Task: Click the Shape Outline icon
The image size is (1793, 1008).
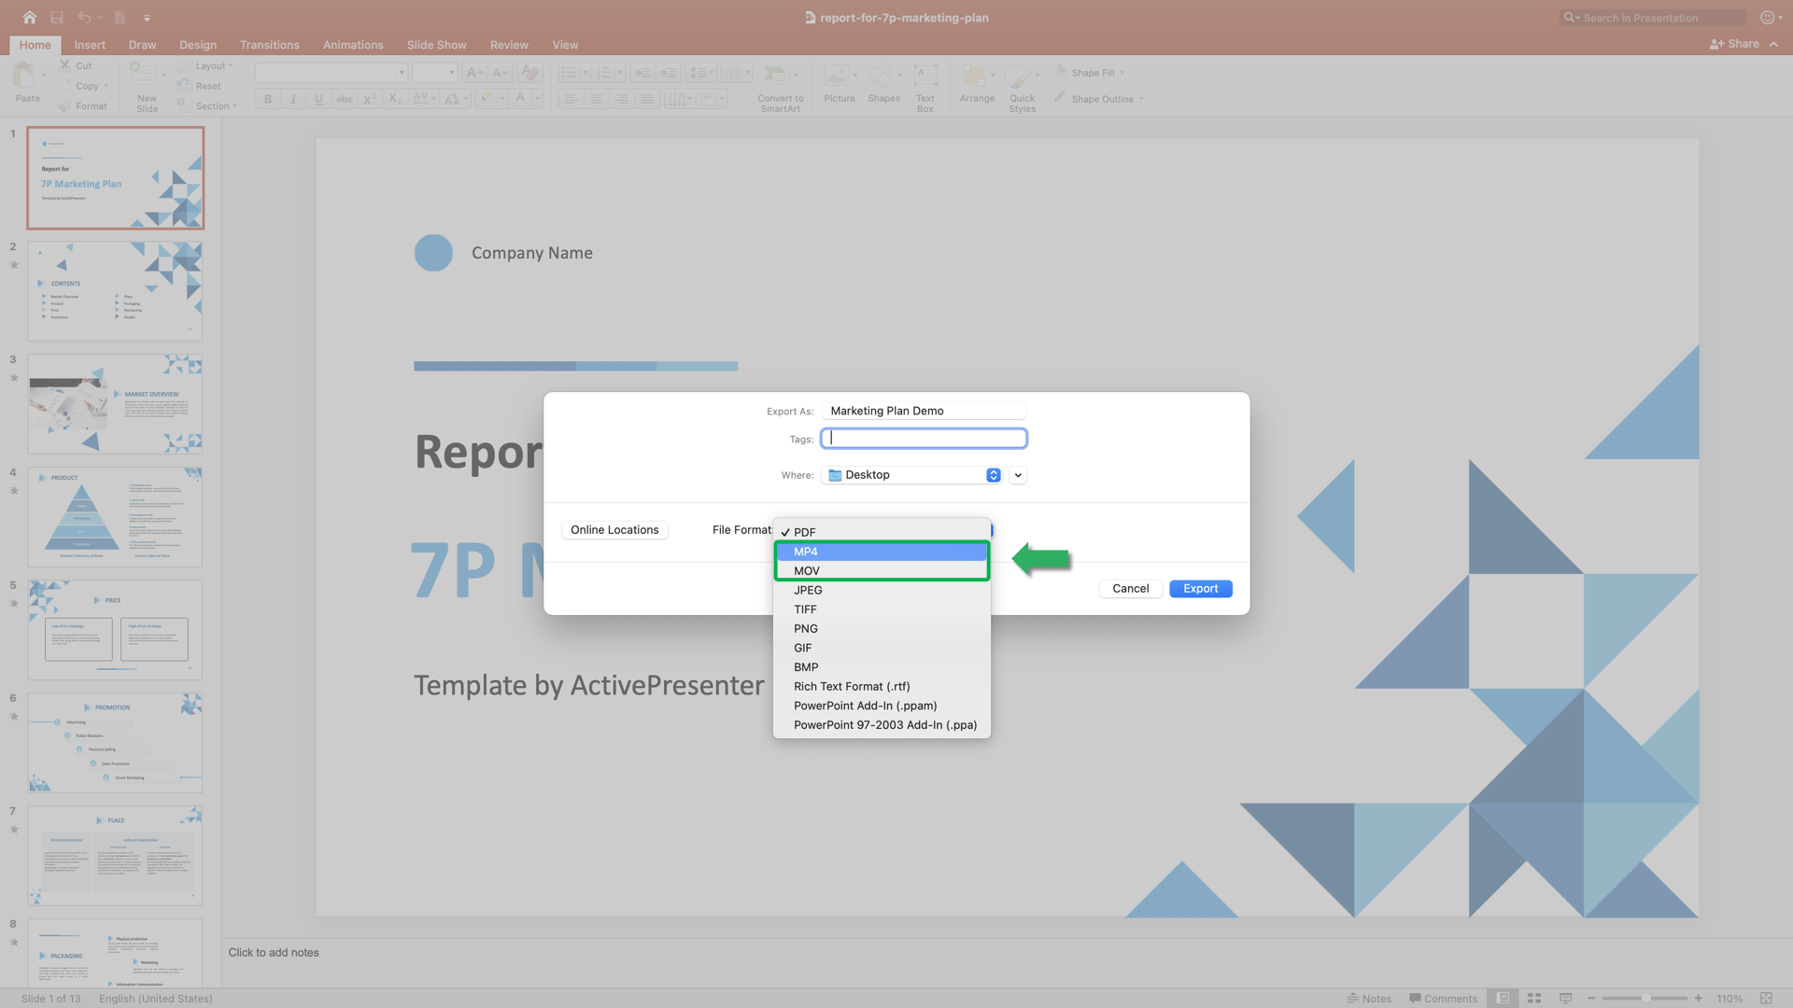Action: [x=1061, y=97]
